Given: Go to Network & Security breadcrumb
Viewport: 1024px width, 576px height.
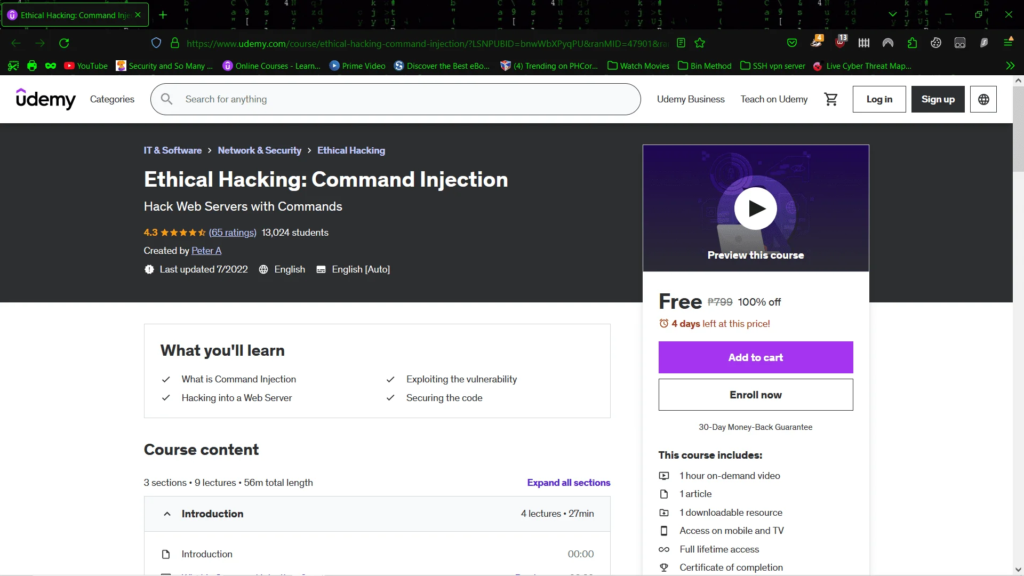Looking at the screenshot, I should [x=259, y=150].
